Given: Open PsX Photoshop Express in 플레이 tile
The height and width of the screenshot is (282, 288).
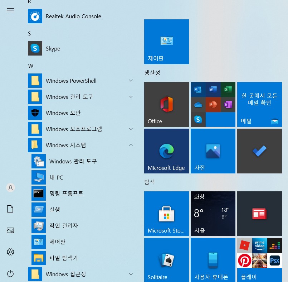Looking at the screenshot, I should click(274, 261).
